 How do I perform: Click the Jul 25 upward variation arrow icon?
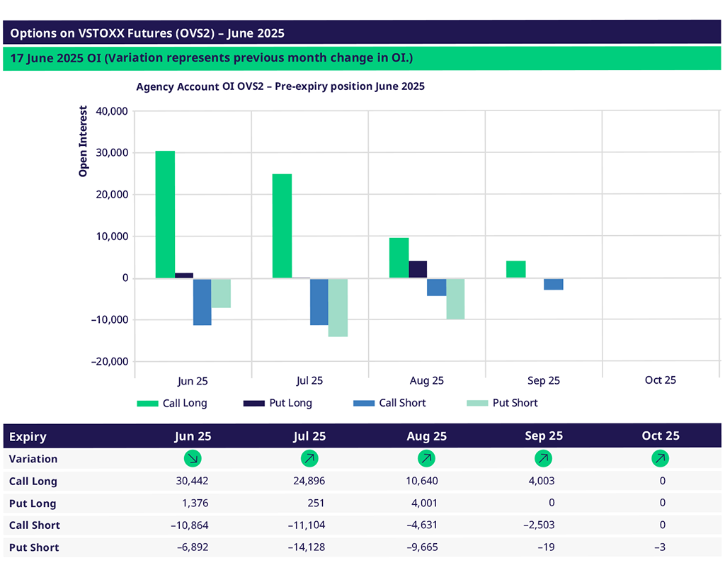(x=309, y=459)
